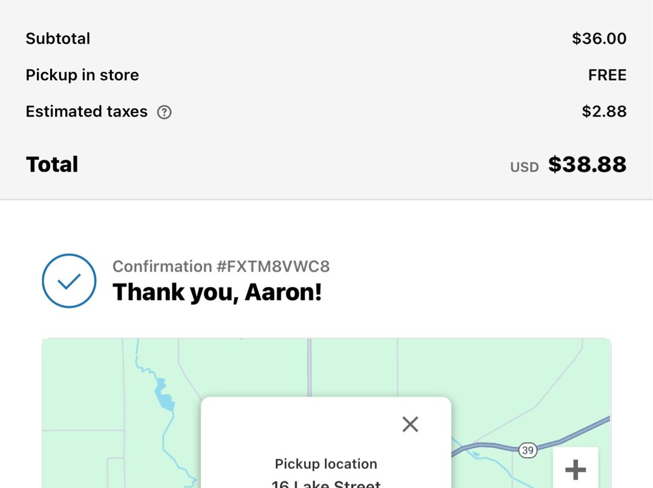Click the 16 Lake Street address text

pos(326,484)
